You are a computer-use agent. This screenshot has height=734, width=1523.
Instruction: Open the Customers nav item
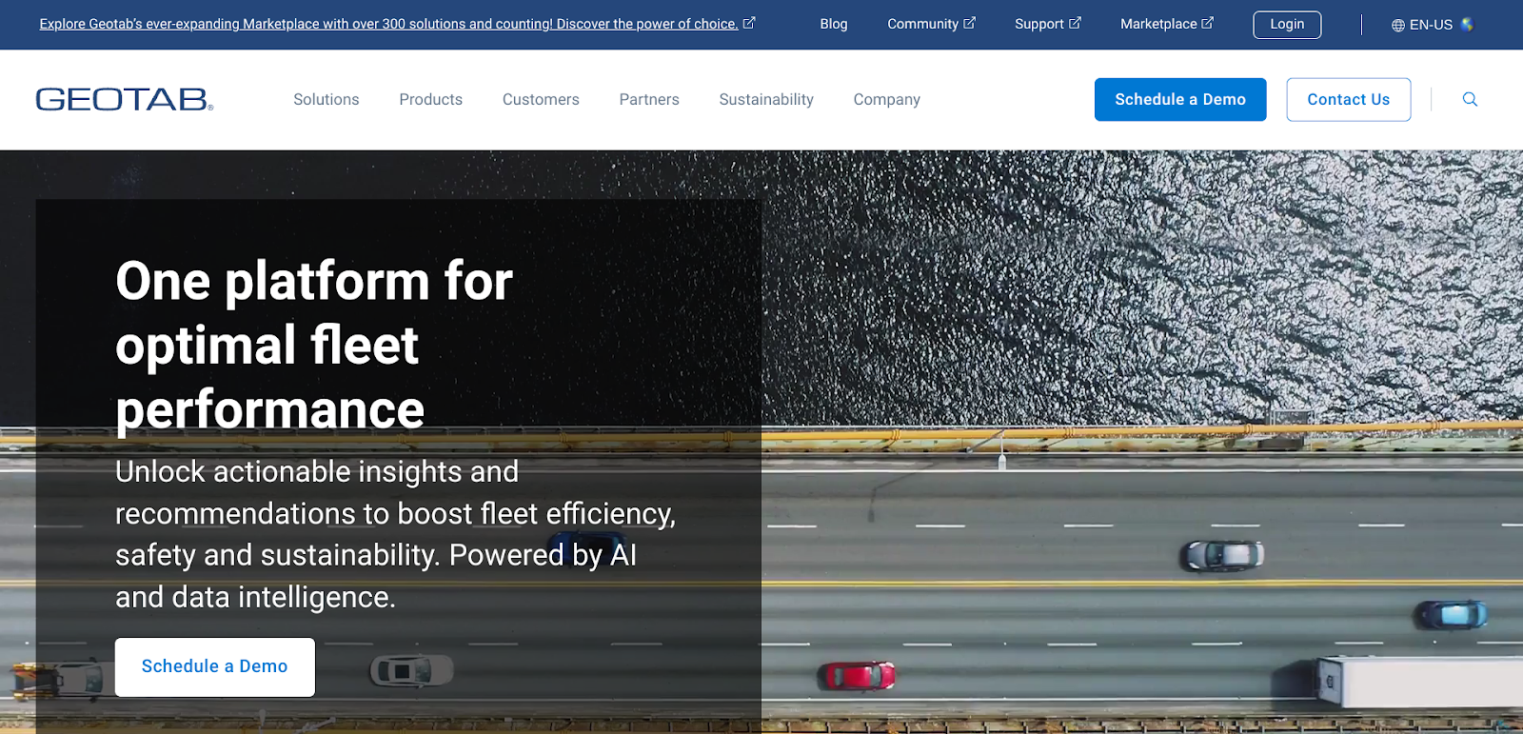pos(541,99)
